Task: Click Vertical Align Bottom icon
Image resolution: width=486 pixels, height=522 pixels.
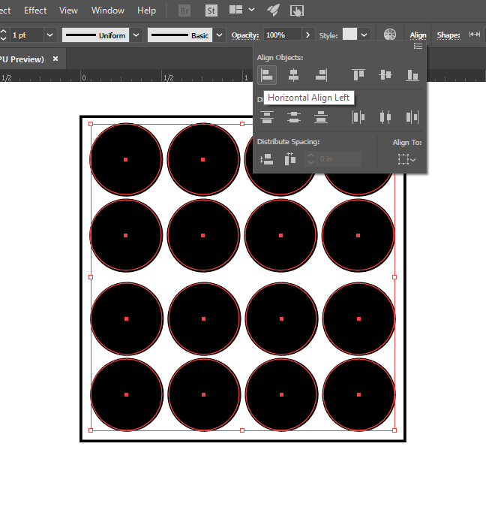Action: (412, 75)
